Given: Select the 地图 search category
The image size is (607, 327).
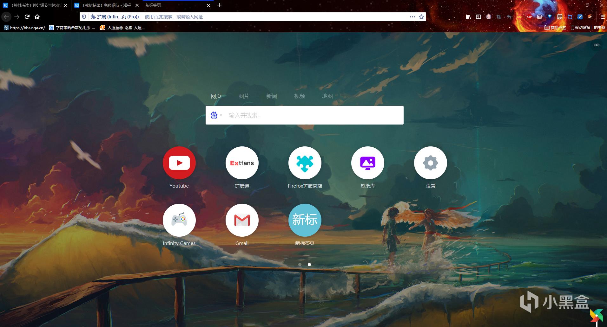Looking at the screenshot, I should click(327, 96).
